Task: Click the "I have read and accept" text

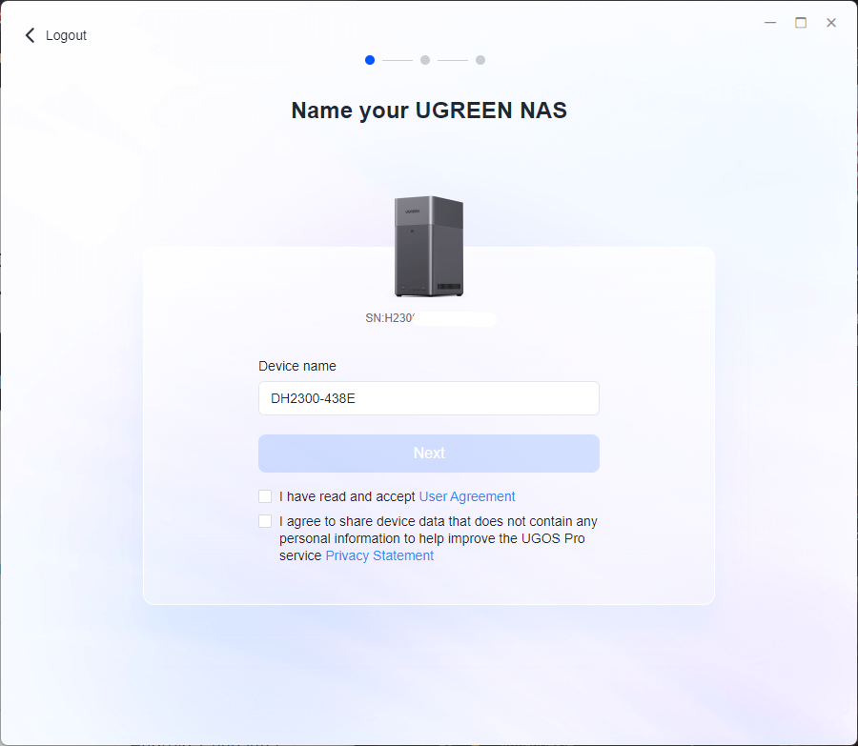Action: coord(347,496)
